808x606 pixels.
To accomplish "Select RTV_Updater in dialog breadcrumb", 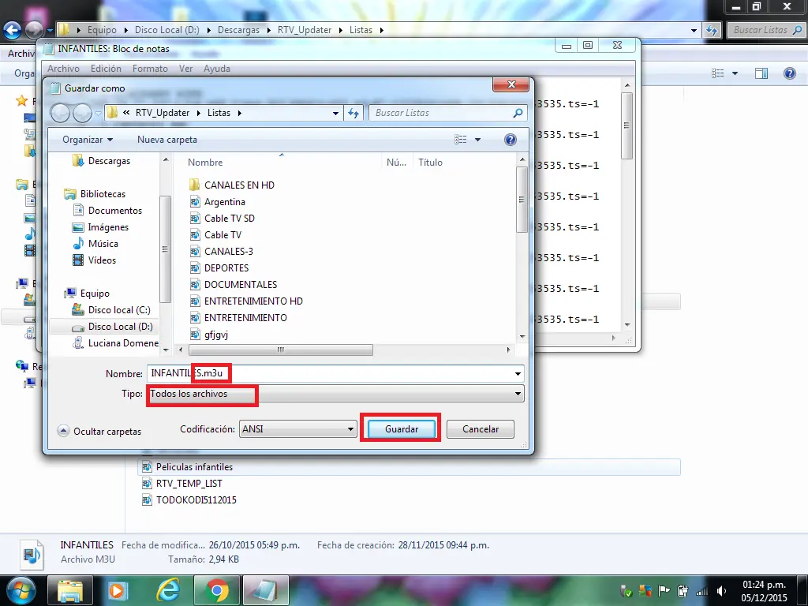I will [163, 113].
